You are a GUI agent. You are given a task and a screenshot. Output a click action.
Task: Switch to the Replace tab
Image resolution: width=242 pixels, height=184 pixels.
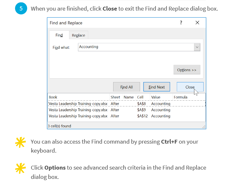click(x=78, y=35)
